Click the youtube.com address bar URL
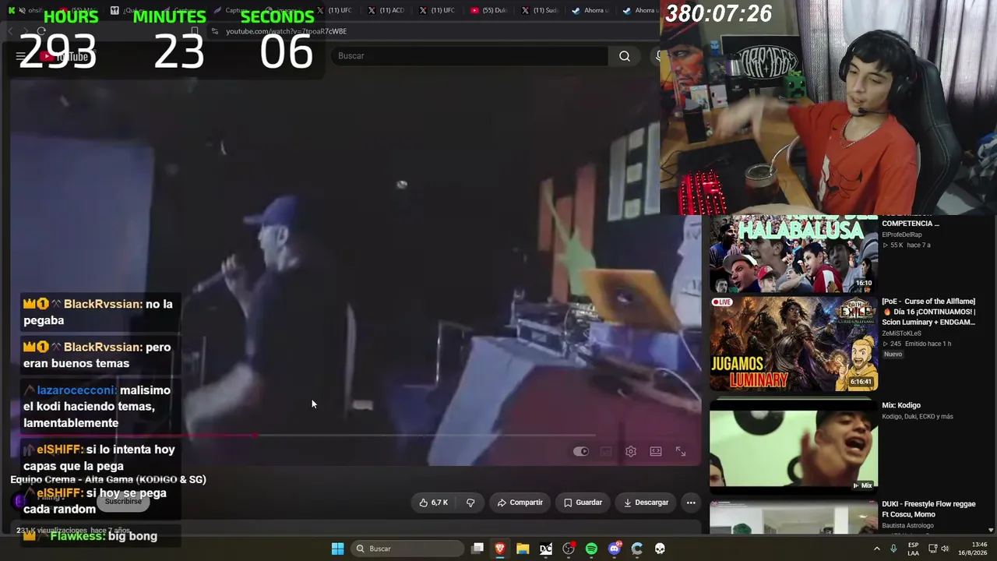Screen dimensions: 997x561 point(286,31)
